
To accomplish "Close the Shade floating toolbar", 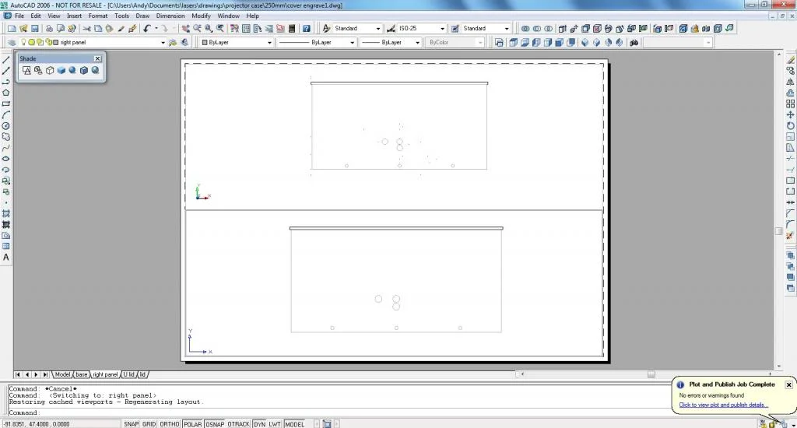I will tap(97, 58).
